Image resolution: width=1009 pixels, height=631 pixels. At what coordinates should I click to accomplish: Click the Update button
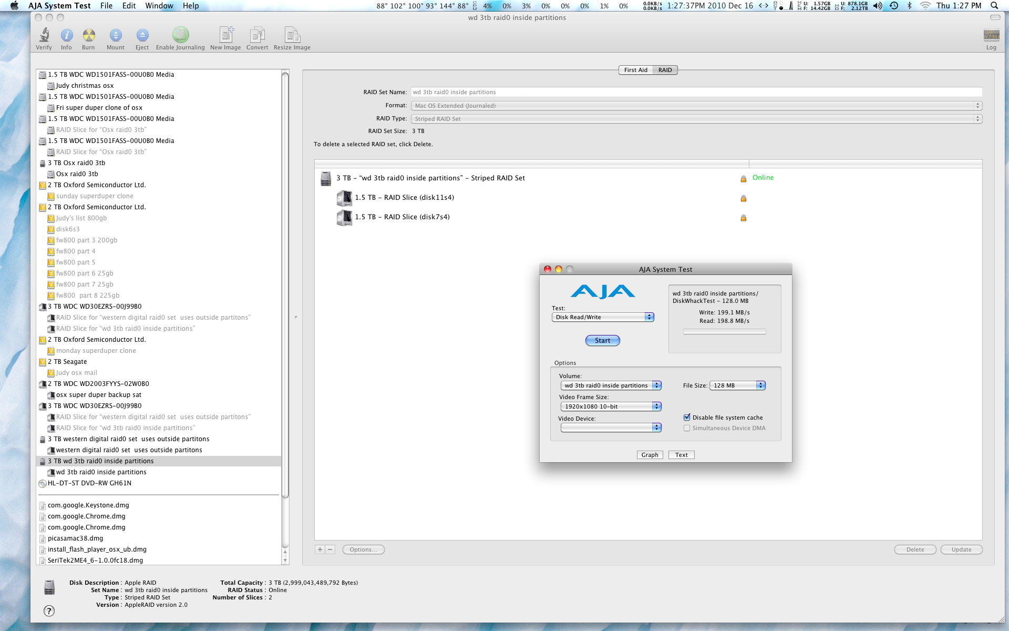(961, 549)
